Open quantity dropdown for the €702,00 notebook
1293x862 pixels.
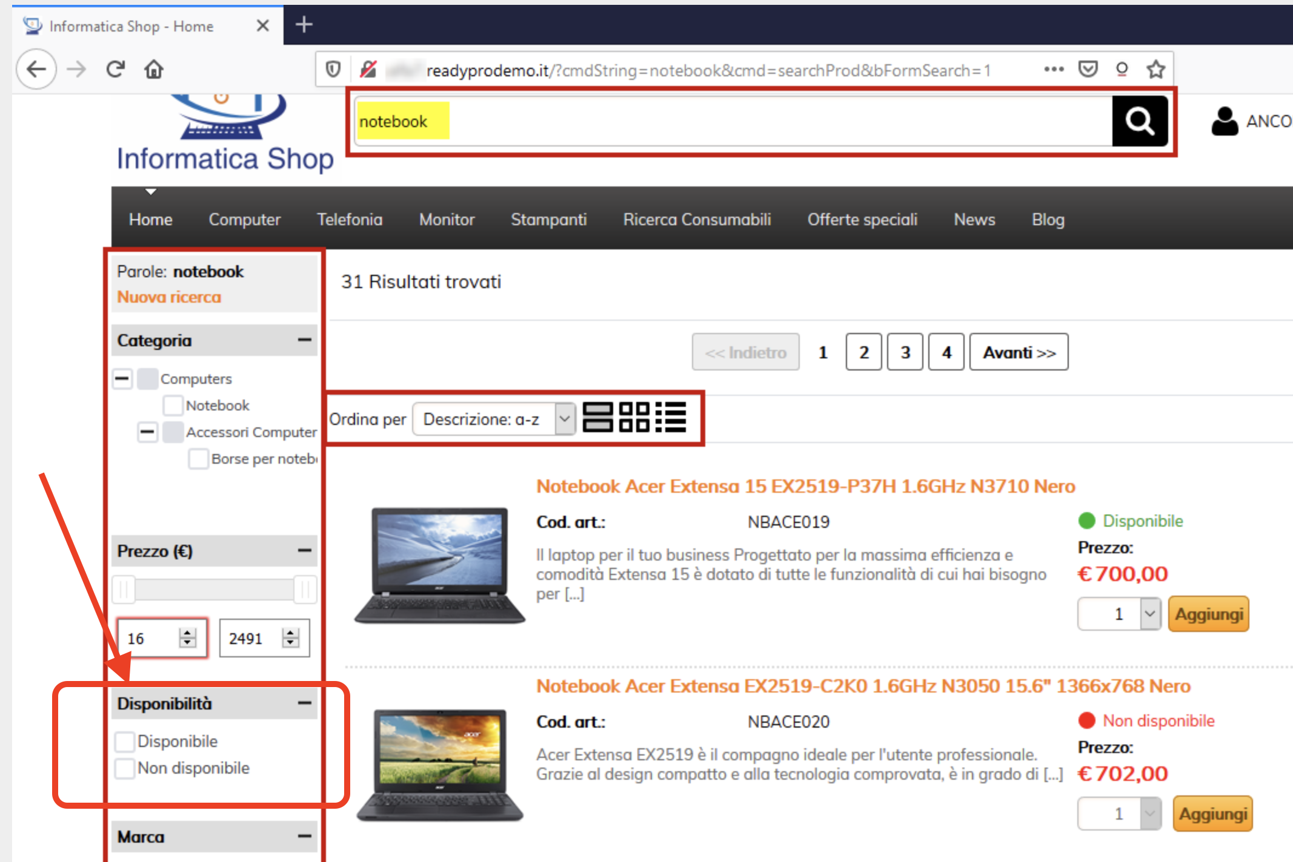[x=1149, y=814]
